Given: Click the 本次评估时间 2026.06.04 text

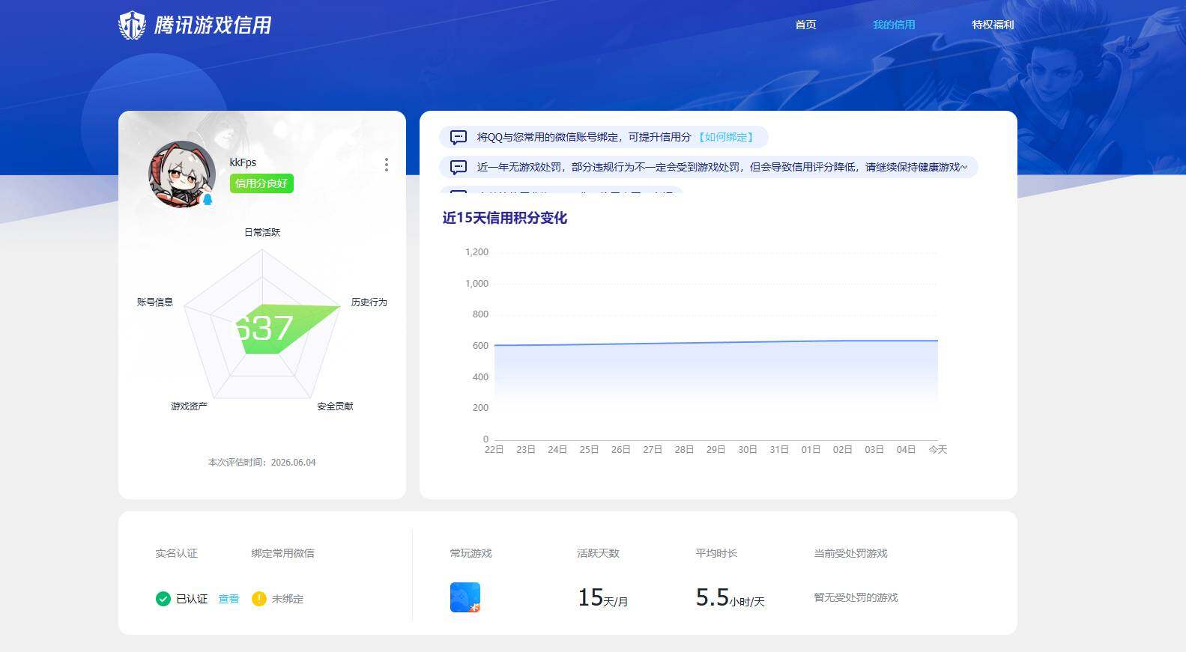Looking at the screenshot, I should click(x=261, y=463).
